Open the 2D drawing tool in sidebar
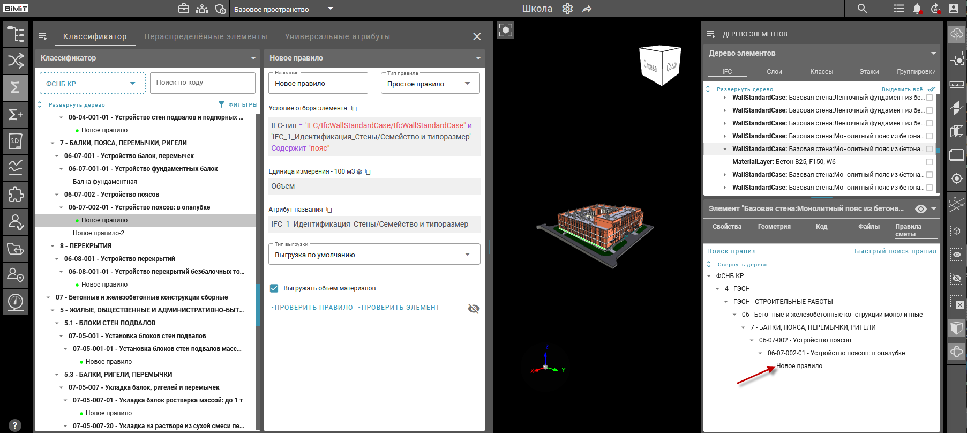Image resolution: width=967 pixels, height=433 pixels. pyautogui.click(x=16, y=141)
